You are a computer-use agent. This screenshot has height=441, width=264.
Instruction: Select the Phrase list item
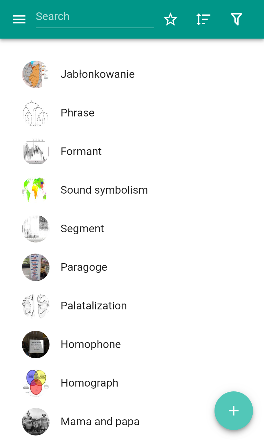tap(77, 113)
